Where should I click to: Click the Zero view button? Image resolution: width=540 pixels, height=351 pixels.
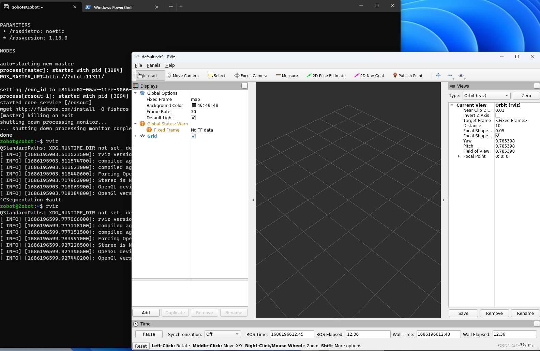526,96
